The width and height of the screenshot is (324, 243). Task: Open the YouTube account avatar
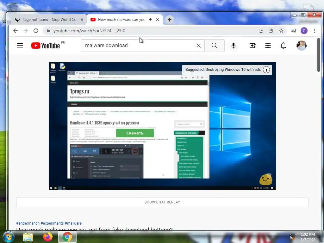pyautogui.click(x=302, y=46)
